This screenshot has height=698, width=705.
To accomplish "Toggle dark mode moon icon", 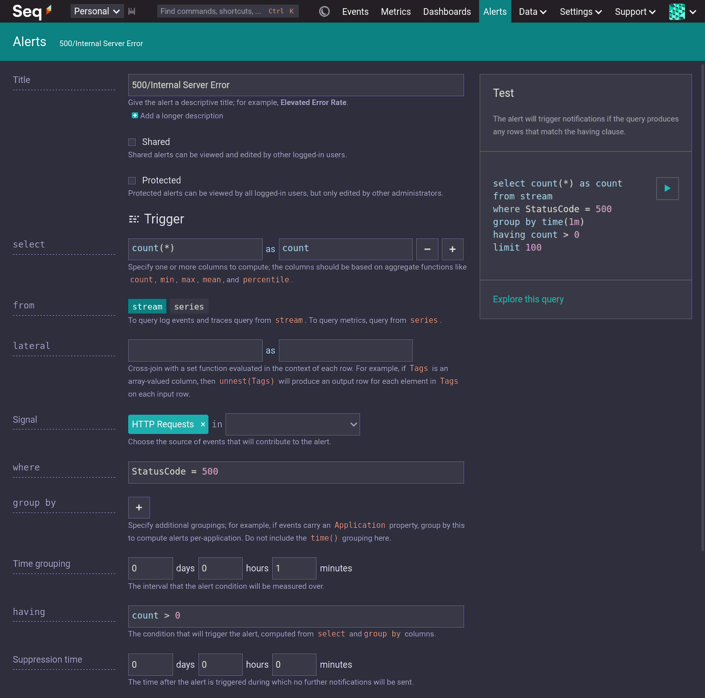I will [324, 11].
